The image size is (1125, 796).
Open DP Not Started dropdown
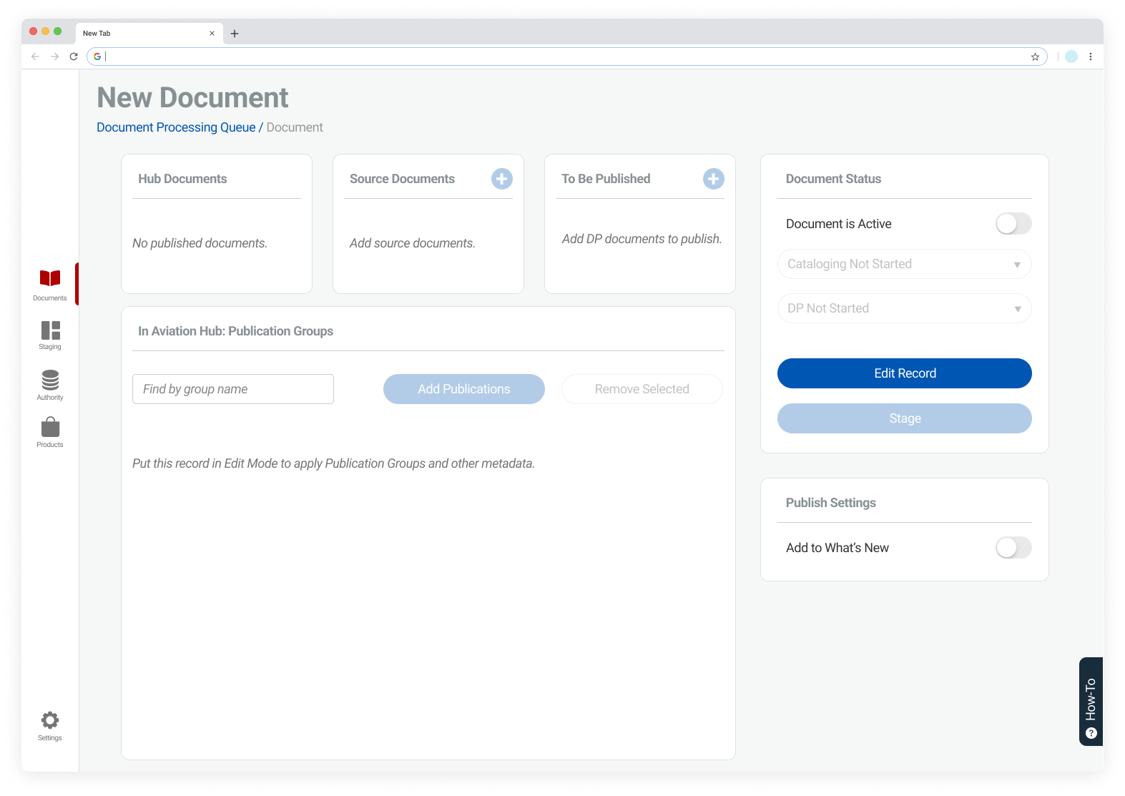[x=905, y=308]
